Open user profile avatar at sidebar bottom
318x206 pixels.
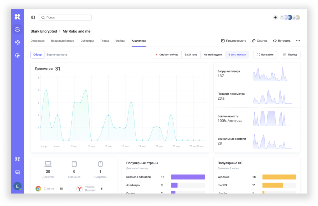click(17, 186)
